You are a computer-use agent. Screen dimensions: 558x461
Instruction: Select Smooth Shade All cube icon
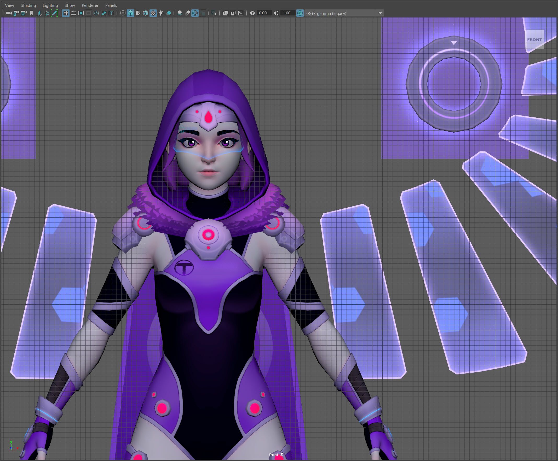tap(130, 13)
